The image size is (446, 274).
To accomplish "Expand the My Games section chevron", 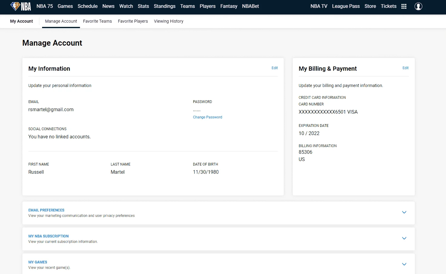I will pos(404,264).
